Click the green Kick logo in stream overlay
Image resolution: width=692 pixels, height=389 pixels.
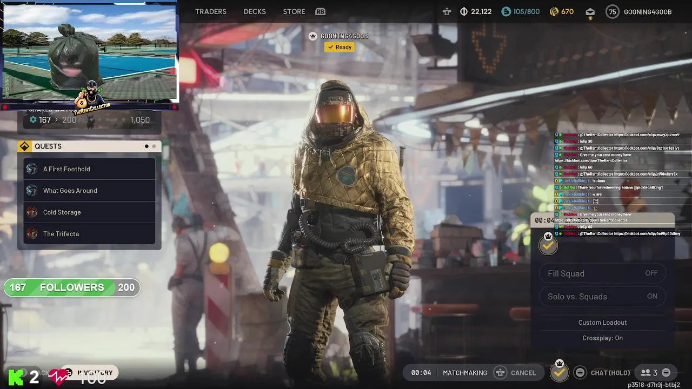coord(16,377)
